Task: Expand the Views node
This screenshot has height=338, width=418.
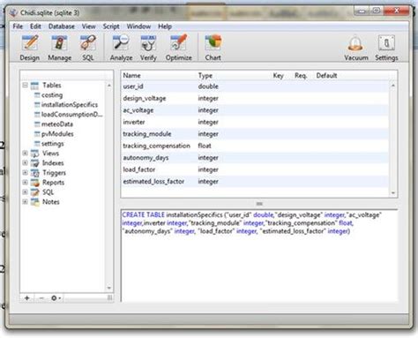Action: 25,153
